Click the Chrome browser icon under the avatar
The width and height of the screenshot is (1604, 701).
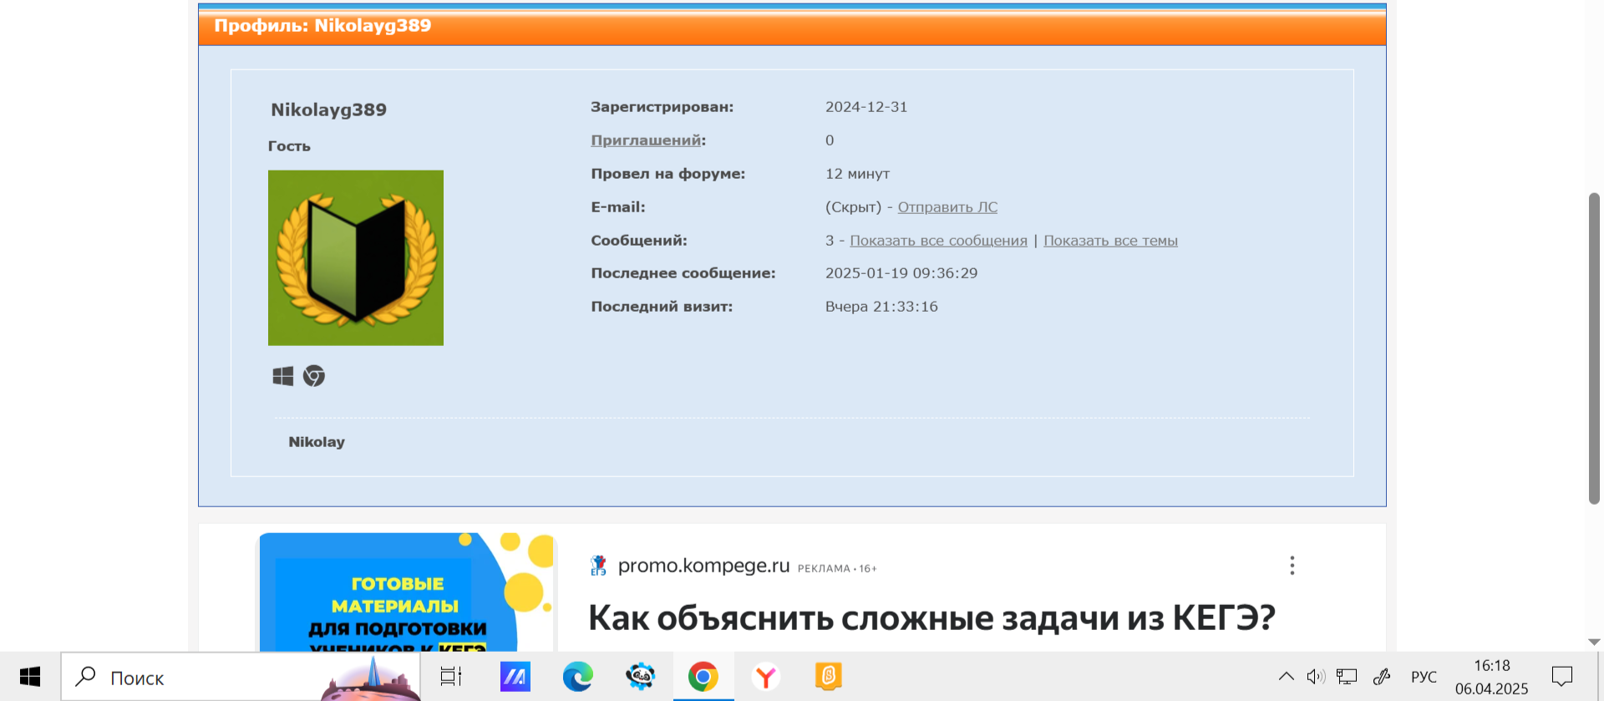coord(314,376)
